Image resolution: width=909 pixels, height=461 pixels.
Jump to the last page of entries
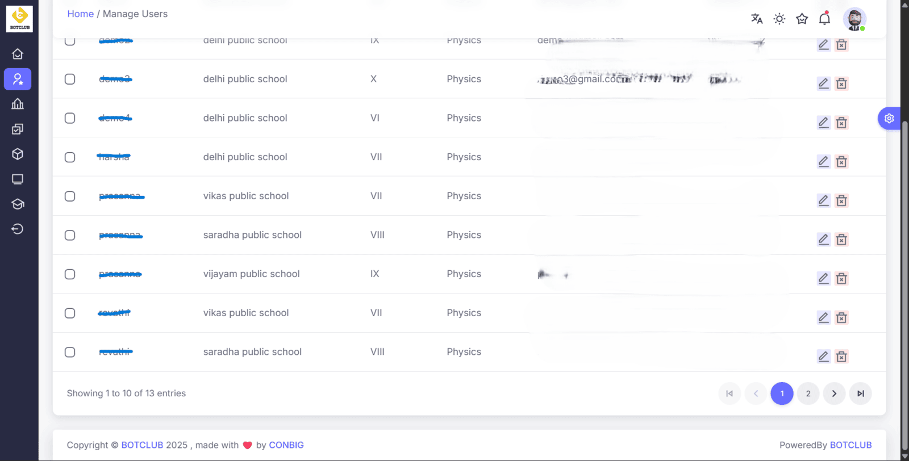[x=860, y=393]
